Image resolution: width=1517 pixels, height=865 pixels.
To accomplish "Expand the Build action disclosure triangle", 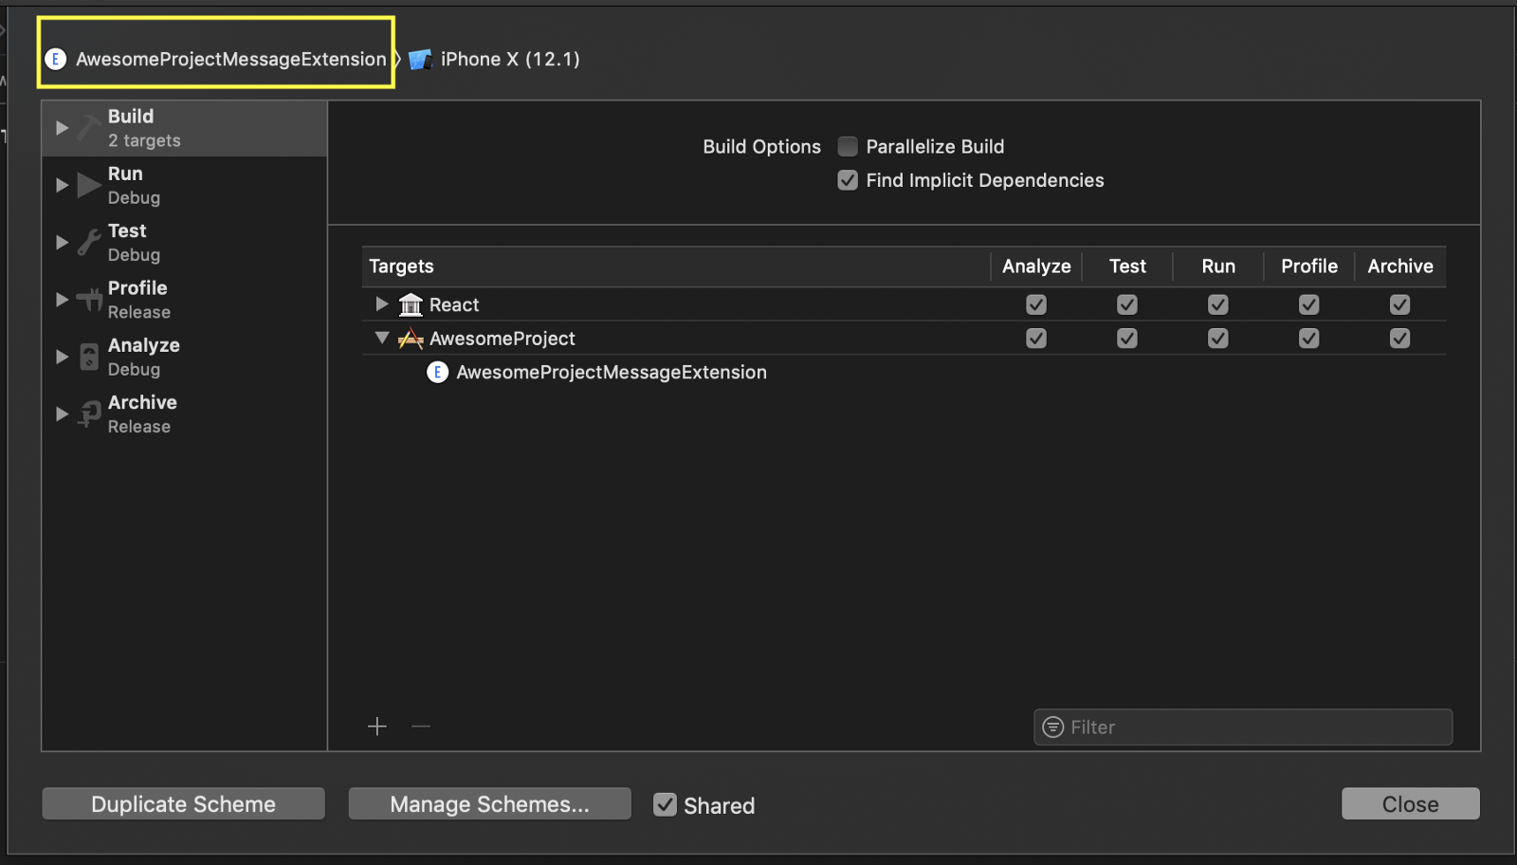I will 62,128.
